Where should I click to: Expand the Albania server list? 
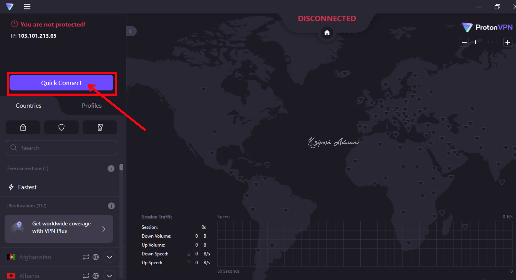[x=109, y=276]
